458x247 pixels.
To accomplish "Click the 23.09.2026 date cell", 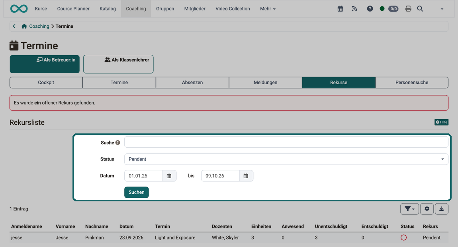I will [x=131, y=238].
